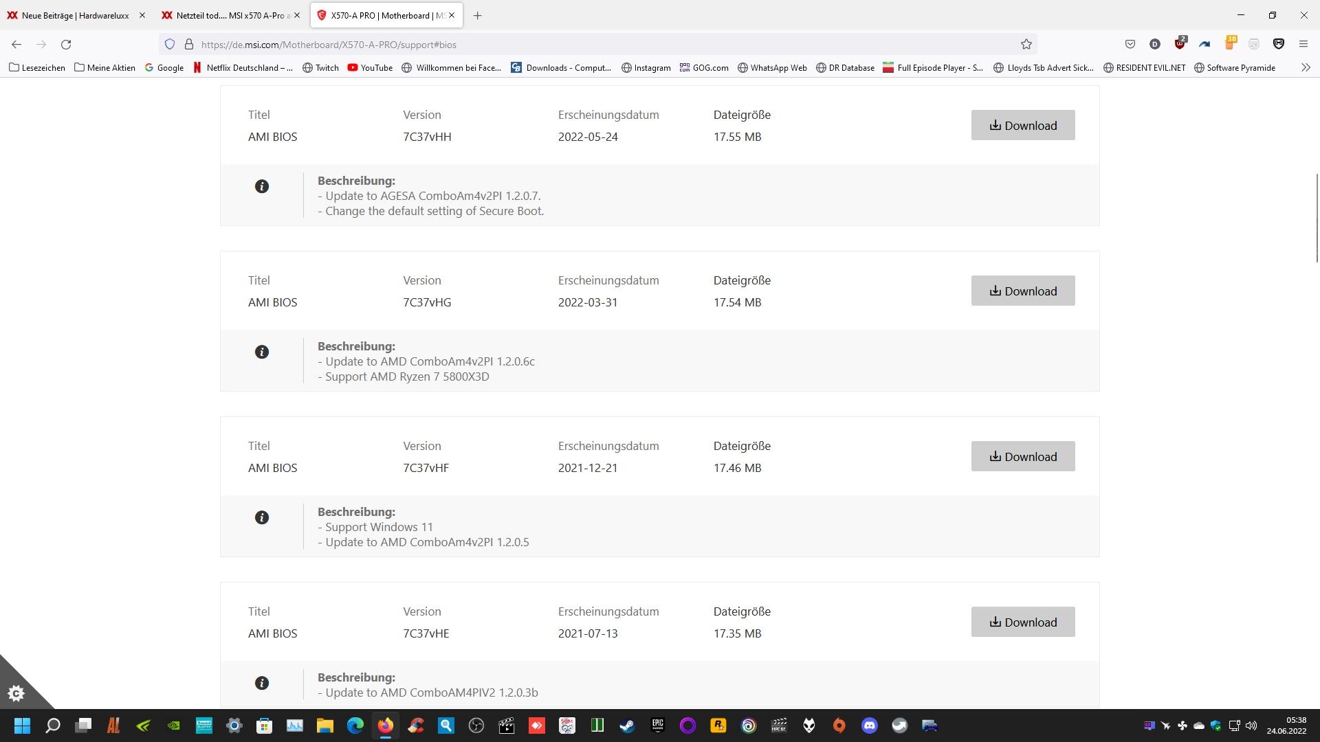Bookmark this page with the star icon
Viewport: 1320px width, 742px height.
pyautogui.click(x=1026, y=45)
